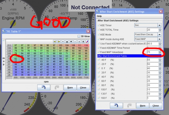Click the 212 map row header

(x=9, y=45)
